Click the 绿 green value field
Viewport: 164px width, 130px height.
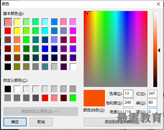click(x=152, y=103)
